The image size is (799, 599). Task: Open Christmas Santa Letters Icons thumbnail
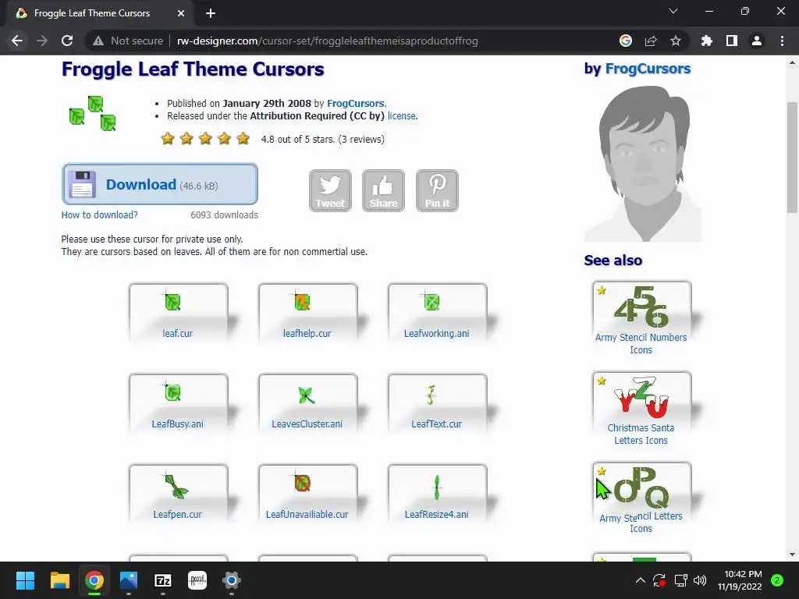pyautogui.click(x=641, y=397)
